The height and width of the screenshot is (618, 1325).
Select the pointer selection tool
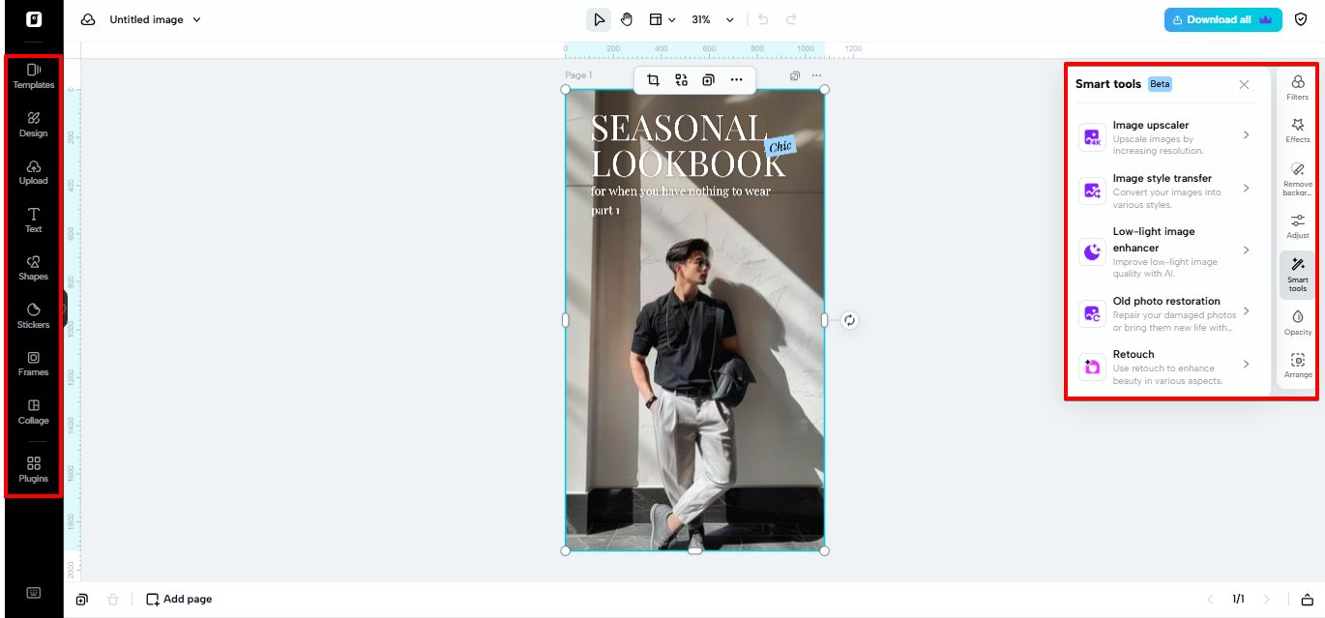coord(598,18)
